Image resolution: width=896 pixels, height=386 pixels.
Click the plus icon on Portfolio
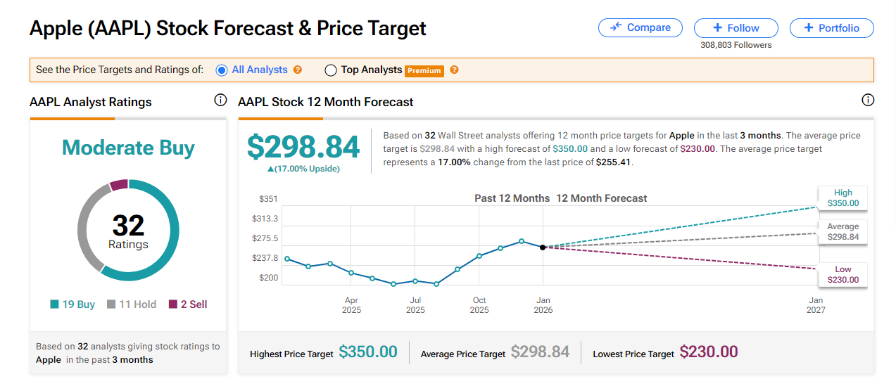pos(808,28)
